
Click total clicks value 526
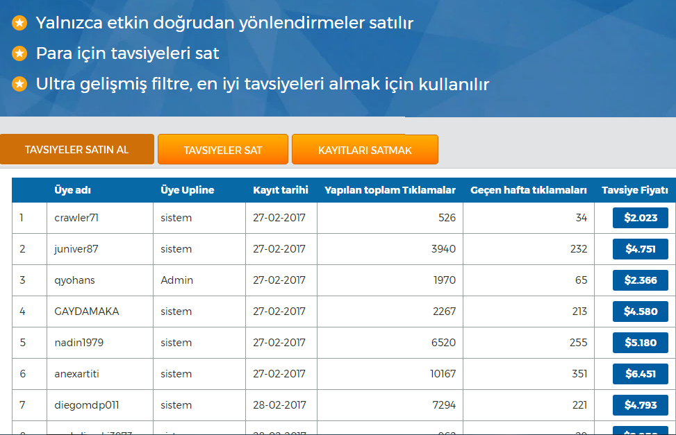click(447, 218)
